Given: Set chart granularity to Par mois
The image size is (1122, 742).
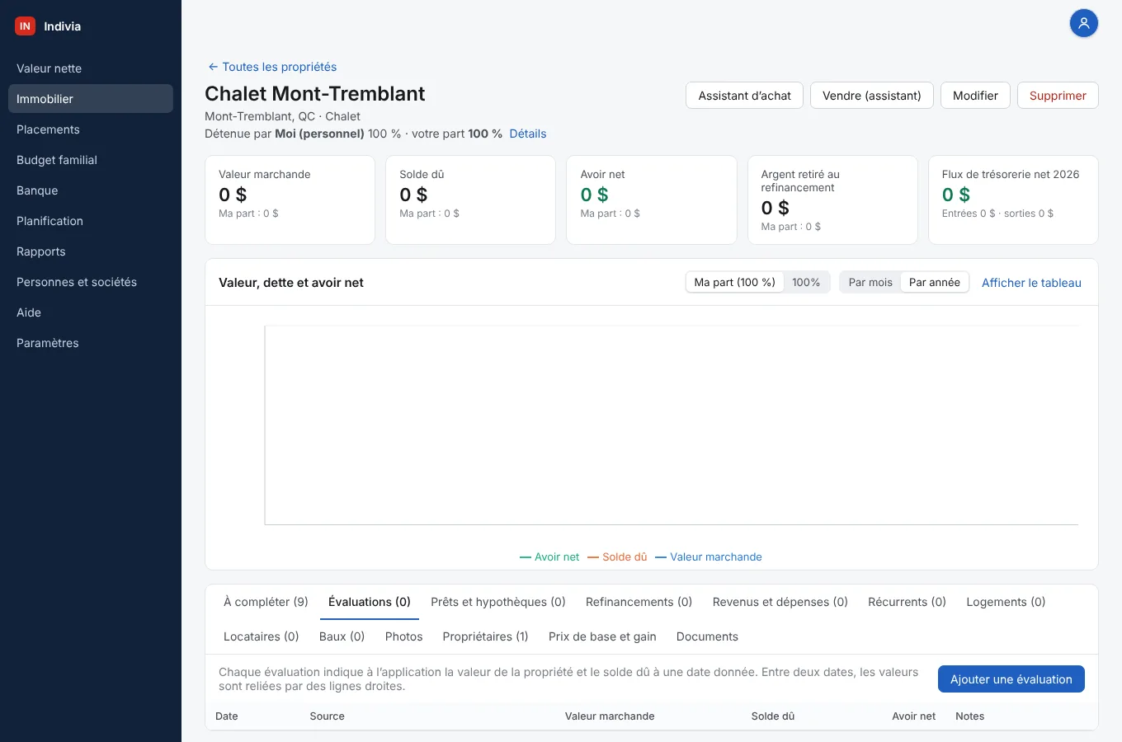Looking at the screenshot, I should [870, 282].
